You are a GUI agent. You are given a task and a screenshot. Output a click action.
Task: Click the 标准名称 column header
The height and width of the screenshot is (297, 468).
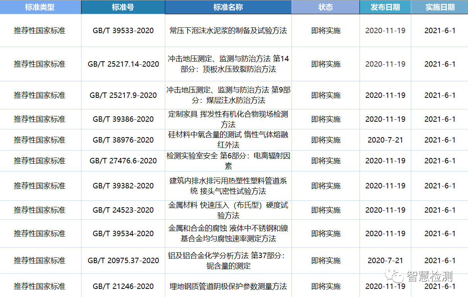(x=228, y=7)
